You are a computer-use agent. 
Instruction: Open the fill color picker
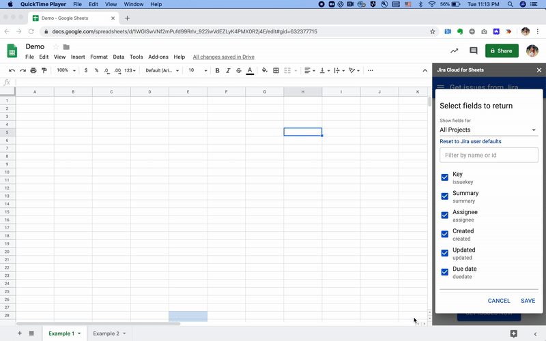(265, 70)
